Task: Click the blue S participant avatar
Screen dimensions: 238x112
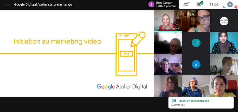Action: 196,64
